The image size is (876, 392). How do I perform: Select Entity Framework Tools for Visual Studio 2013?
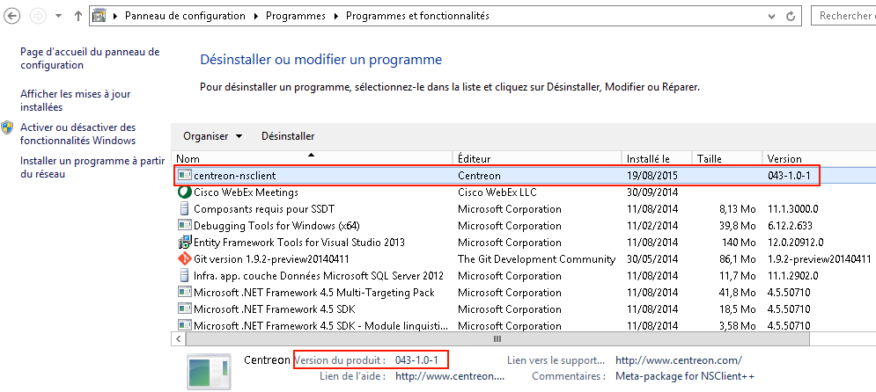click(298, 243)
